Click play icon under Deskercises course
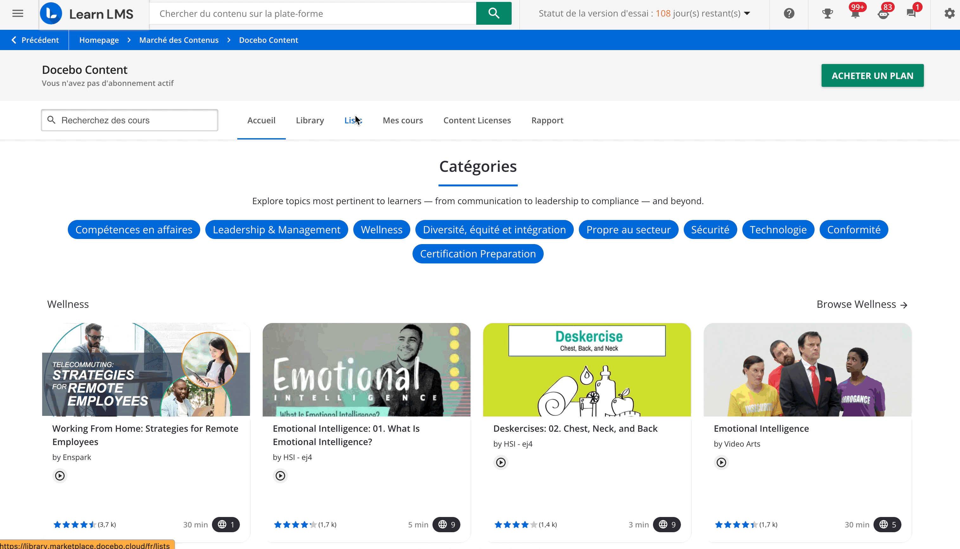Image resolution: width=960 pixels, height=549 pixels. [501, 462]
